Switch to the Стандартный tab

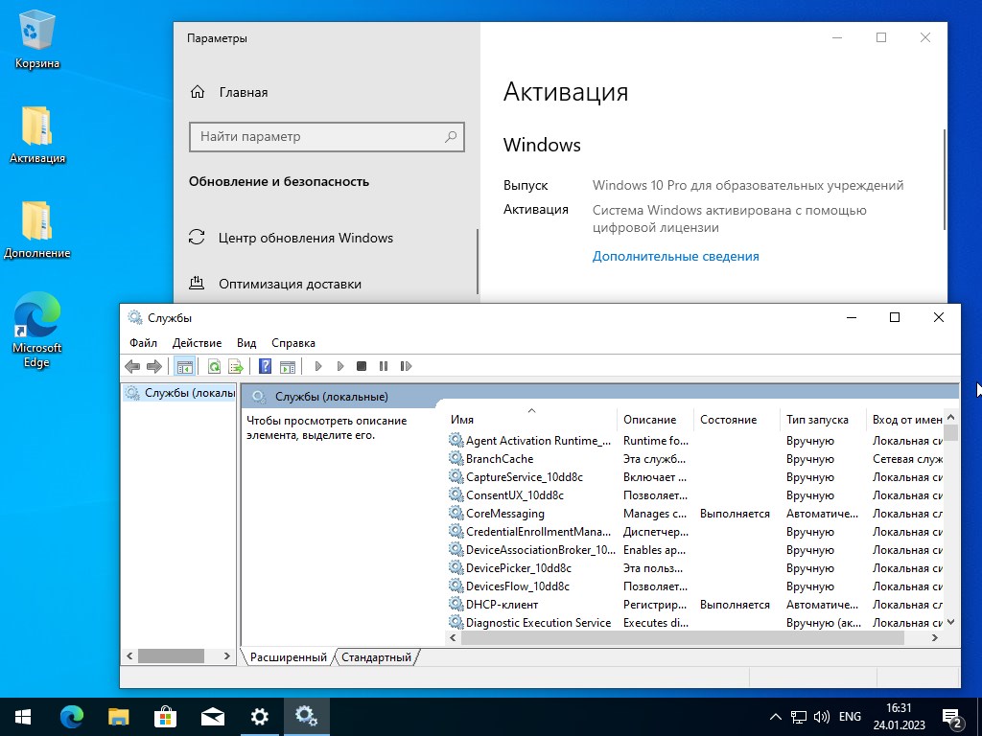(376, 657)
